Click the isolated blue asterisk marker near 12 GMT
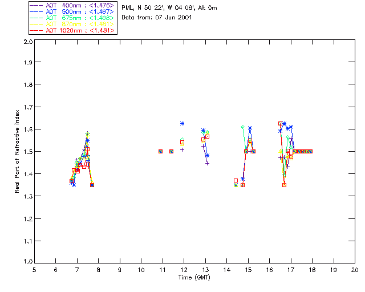This screenshot has width=365, height=292. point(182,123)
